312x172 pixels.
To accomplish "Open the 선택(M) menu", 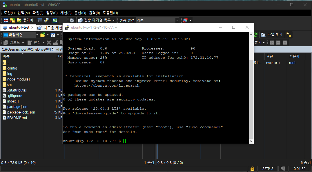I will pyautogui.click(x=23, y=13).
